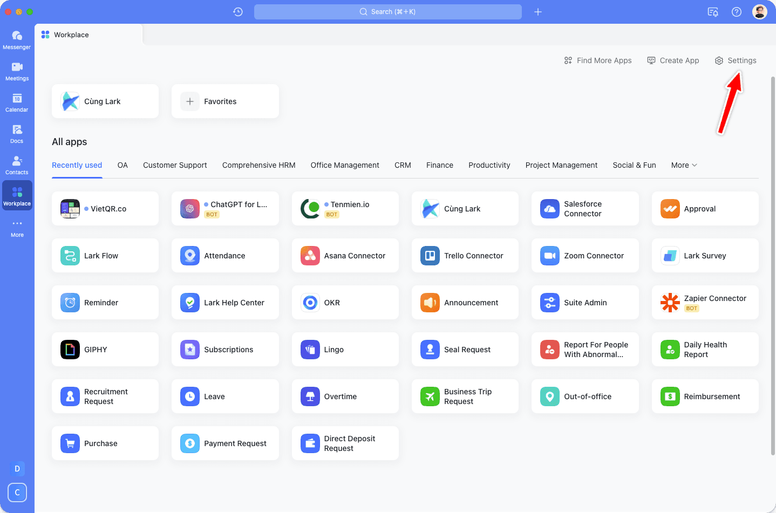The height and width of the screenshot is (513, 776).
Task: Add a Favorites app tile
Action: click(225, 101)
